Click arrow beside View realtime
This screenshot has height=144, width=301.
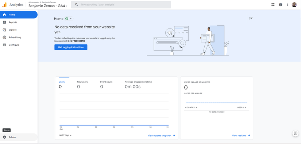click(x=249, y=136)
